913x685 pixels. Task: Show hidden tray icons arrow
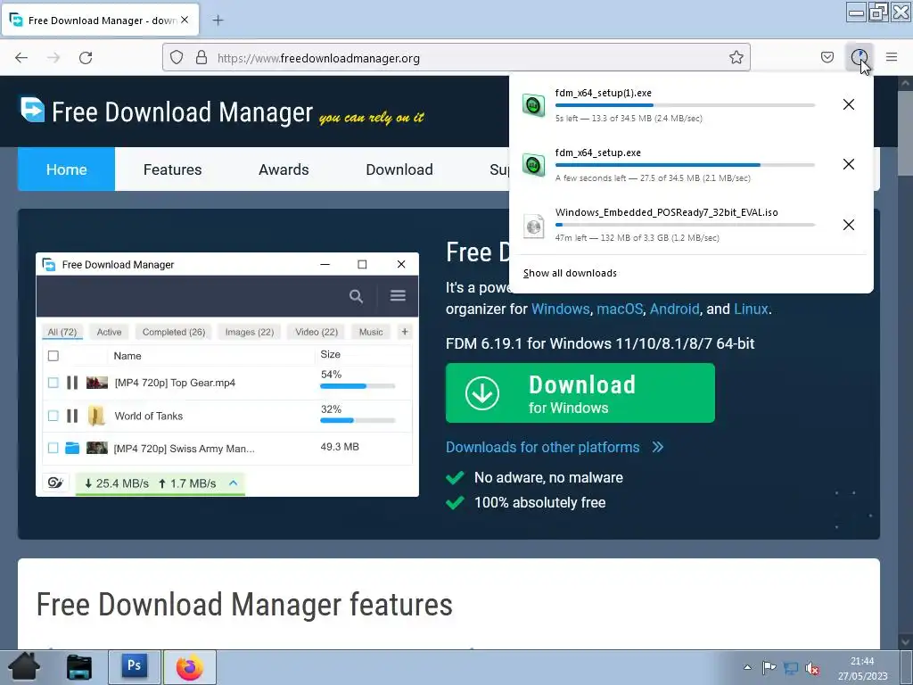[x=747, y=667]
